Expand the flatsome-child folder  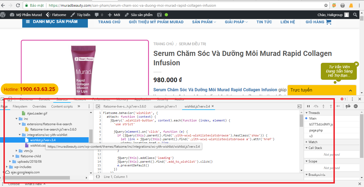13,156
